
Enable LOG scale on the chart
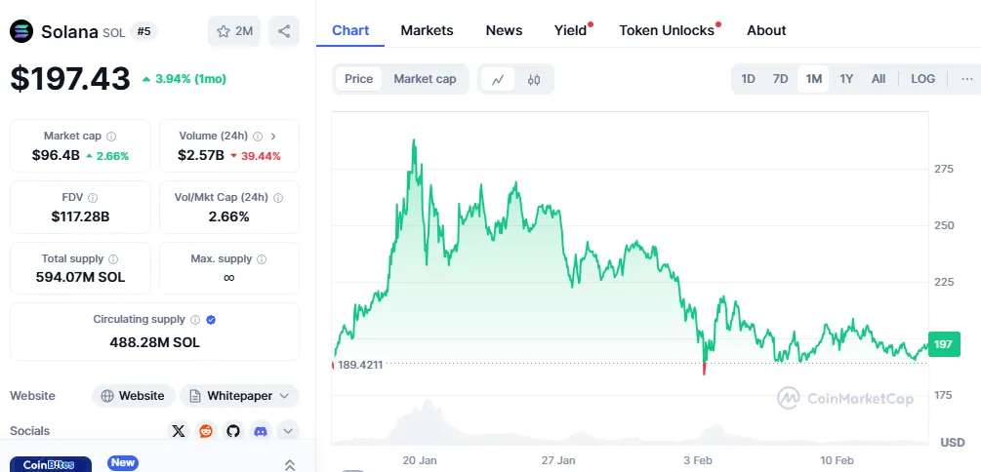click(922, 79)
